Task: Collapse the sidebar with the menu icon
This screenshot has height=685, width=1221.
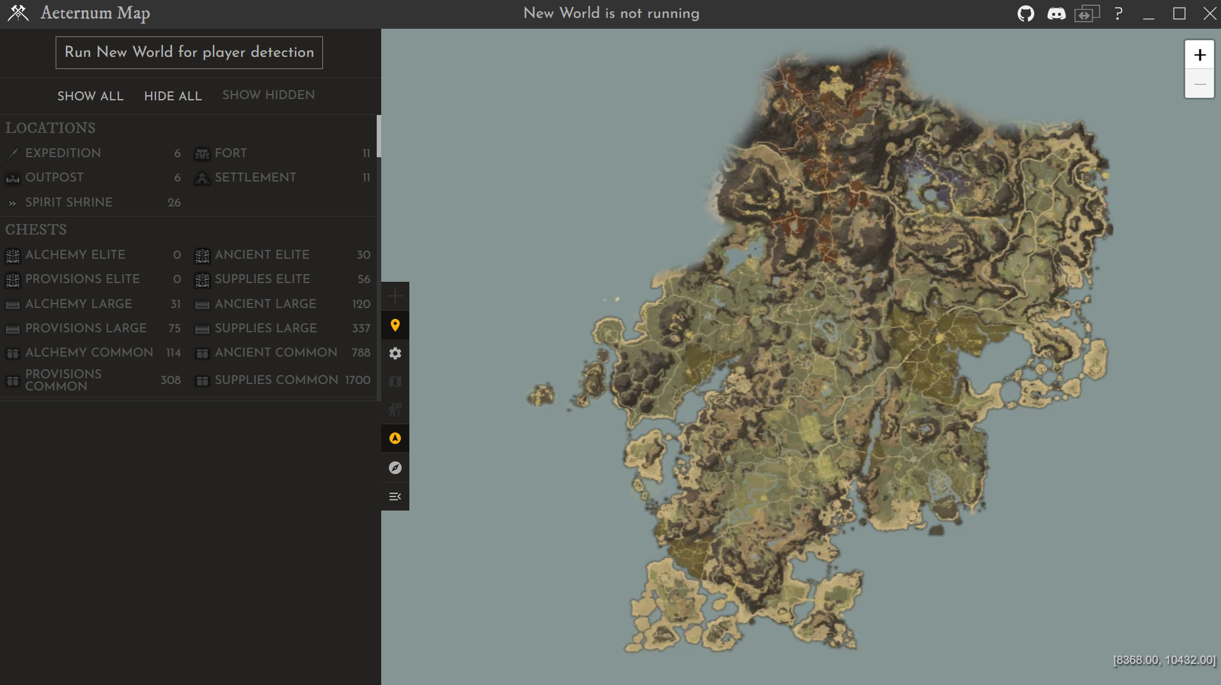Action: click(x=395, y=496)
